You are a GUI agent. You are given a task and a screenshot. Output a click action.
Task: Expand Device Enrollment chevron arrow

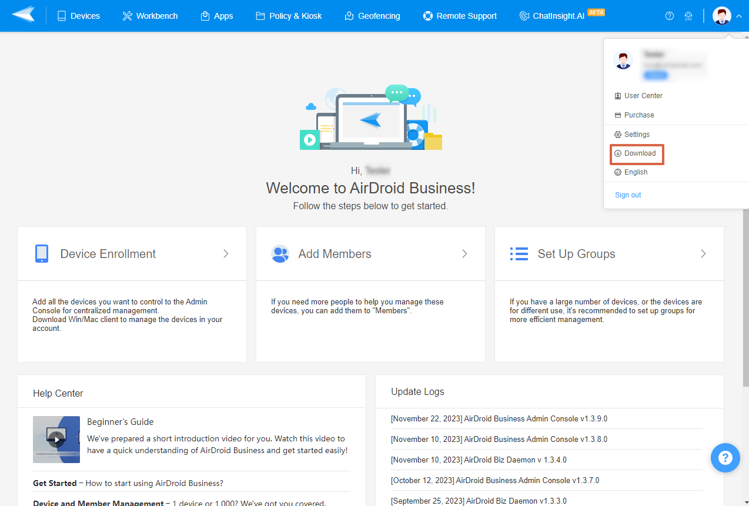[226, 254]
